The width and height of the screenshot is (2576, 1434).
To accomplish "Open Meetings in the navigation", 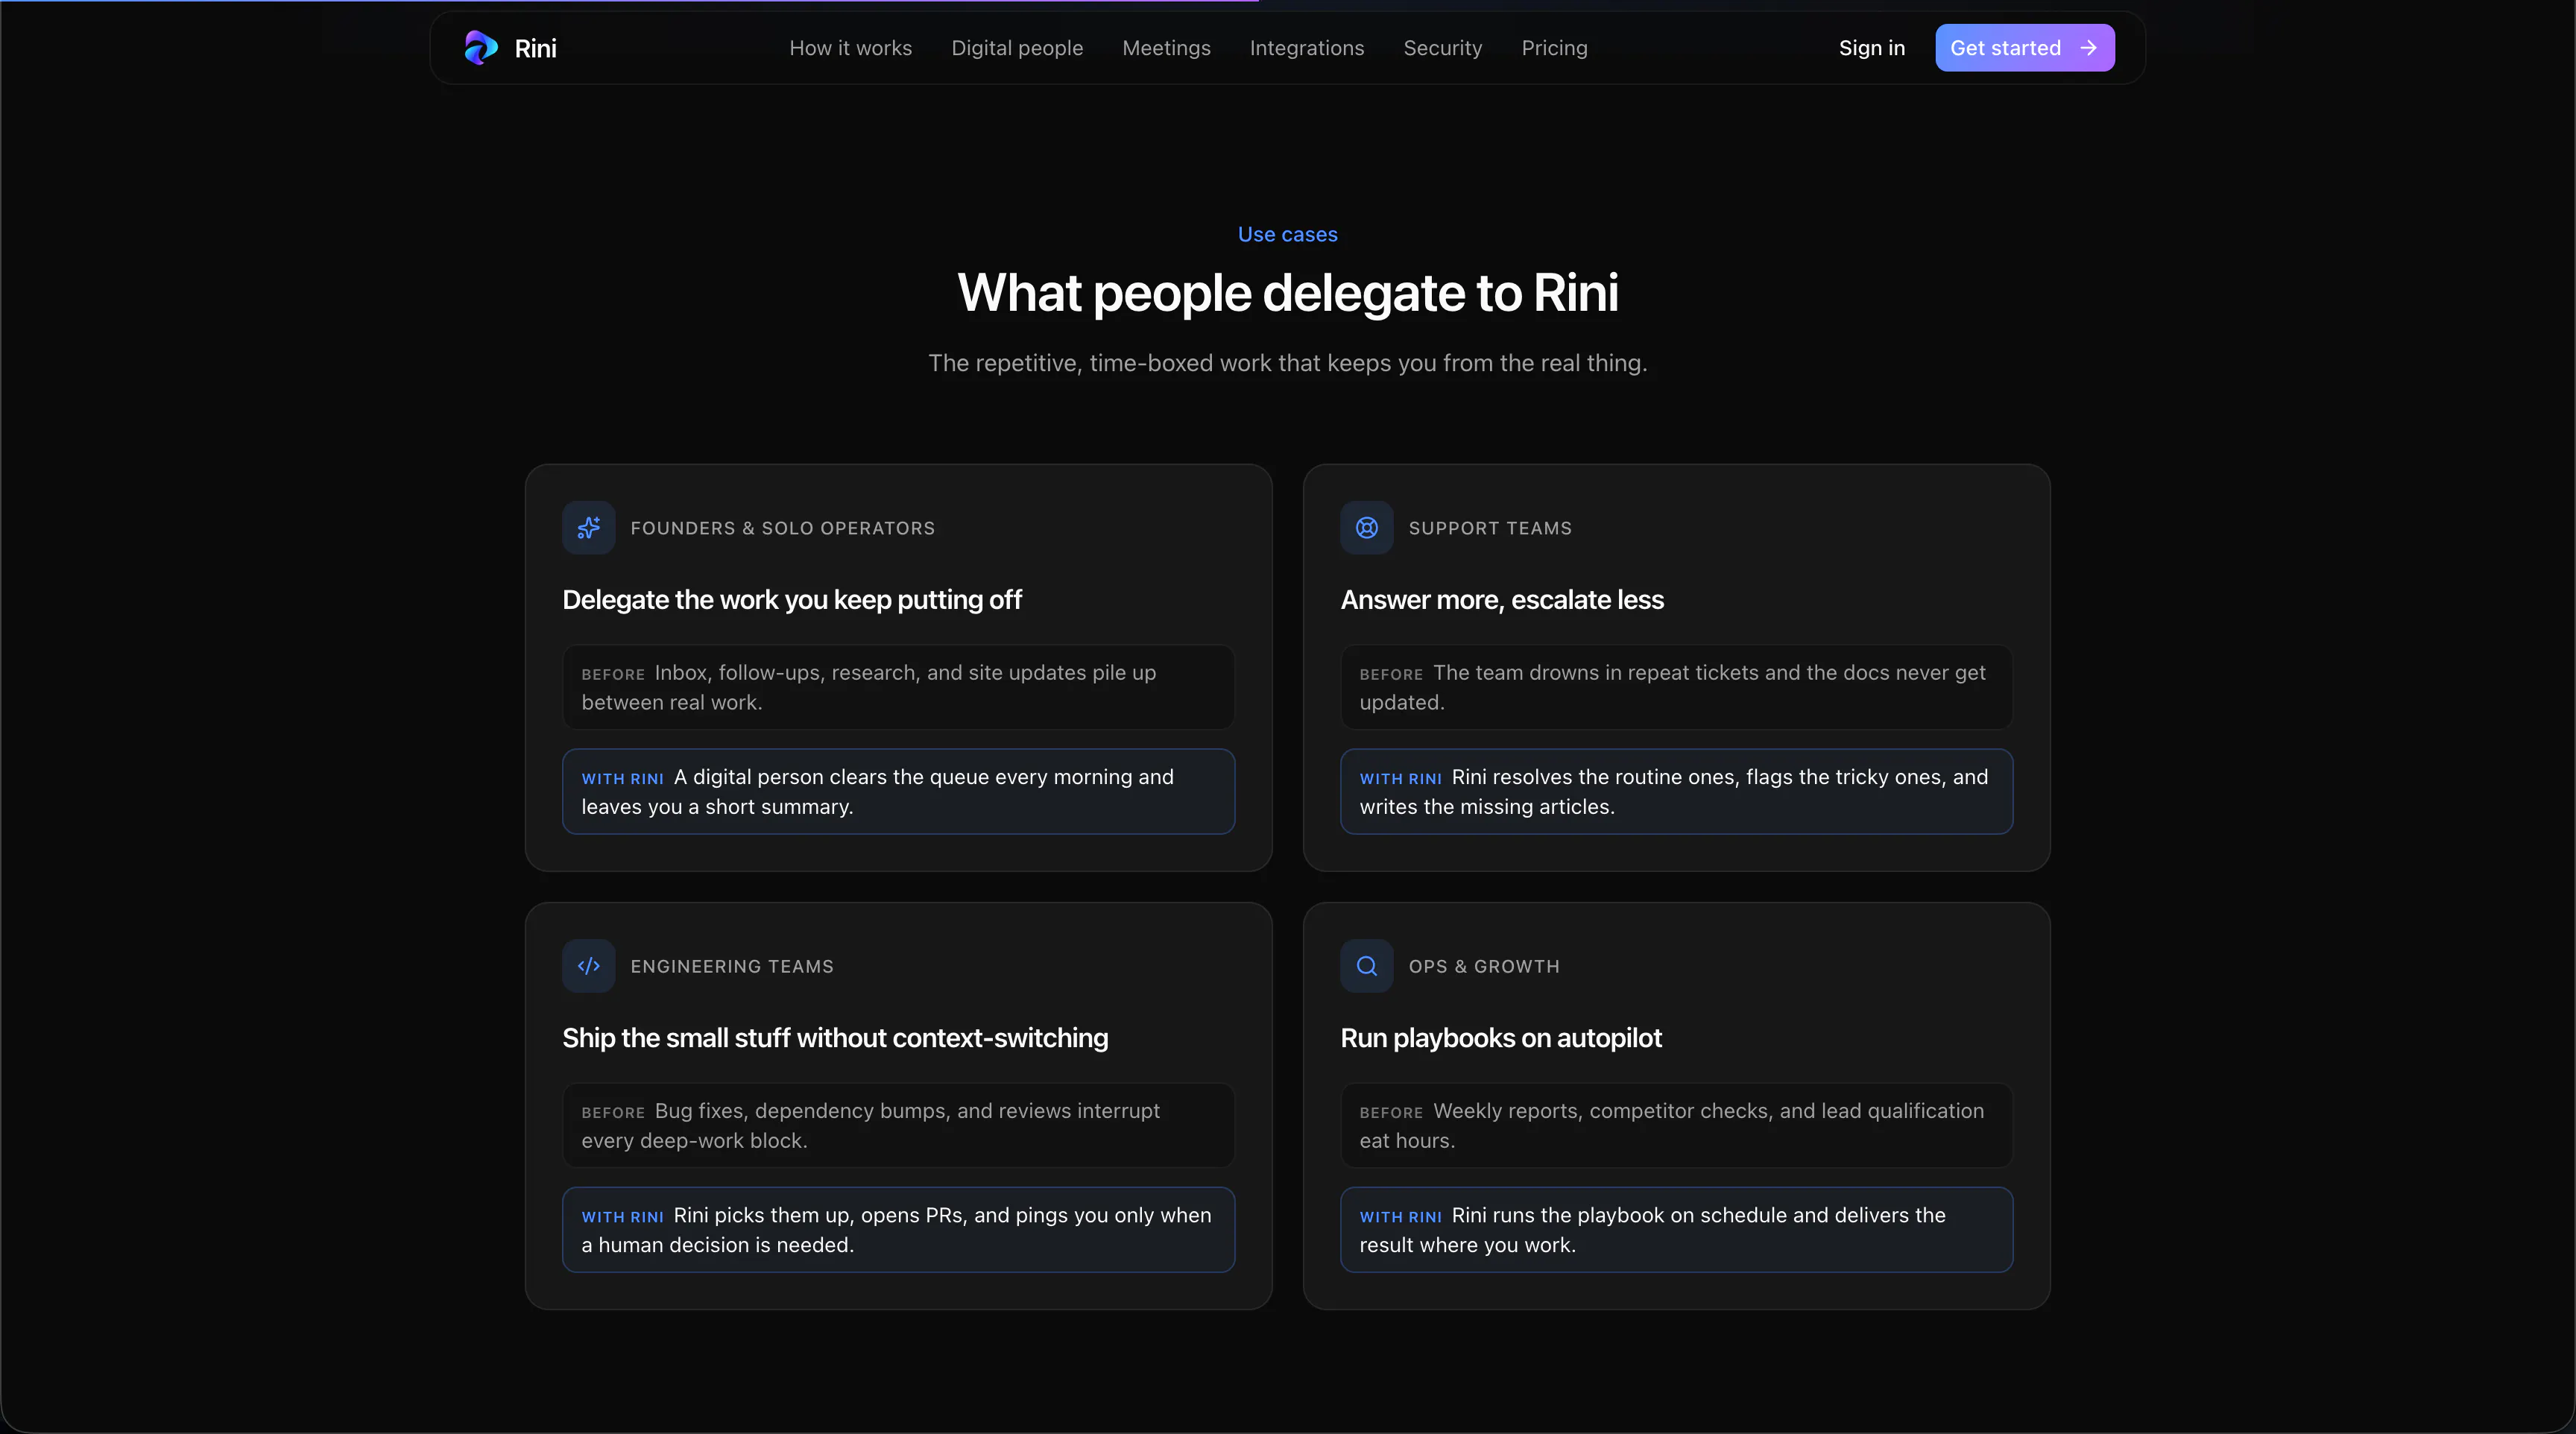I will 1166,48.
